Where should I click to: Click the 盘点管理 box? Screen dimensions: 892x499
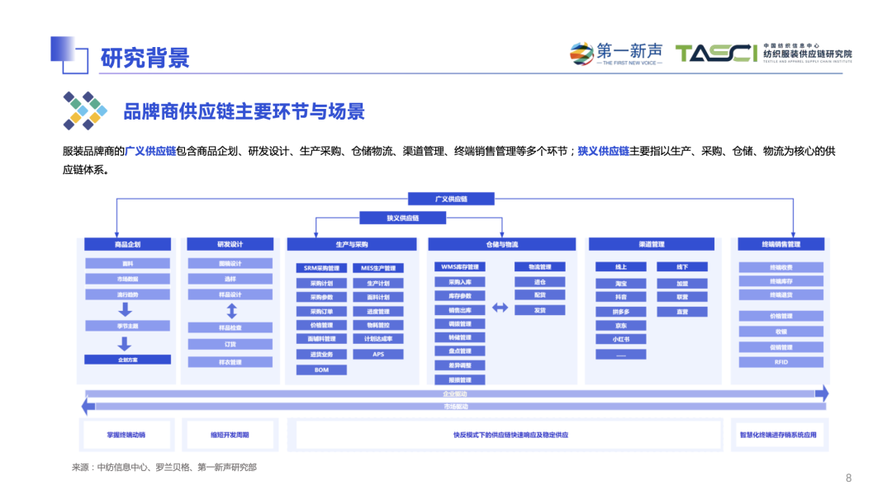[460, 351]
